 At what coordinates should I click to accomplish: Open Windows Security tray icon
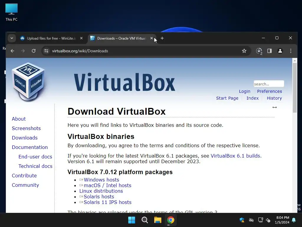point(242,220)
